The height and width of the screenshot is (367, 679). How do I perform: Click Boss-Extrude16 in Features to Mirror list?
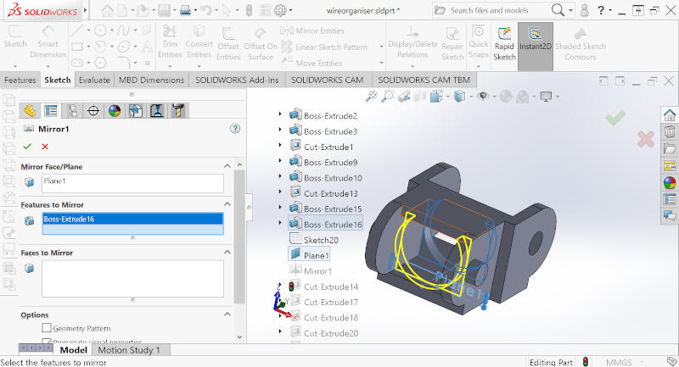[132, 219]
